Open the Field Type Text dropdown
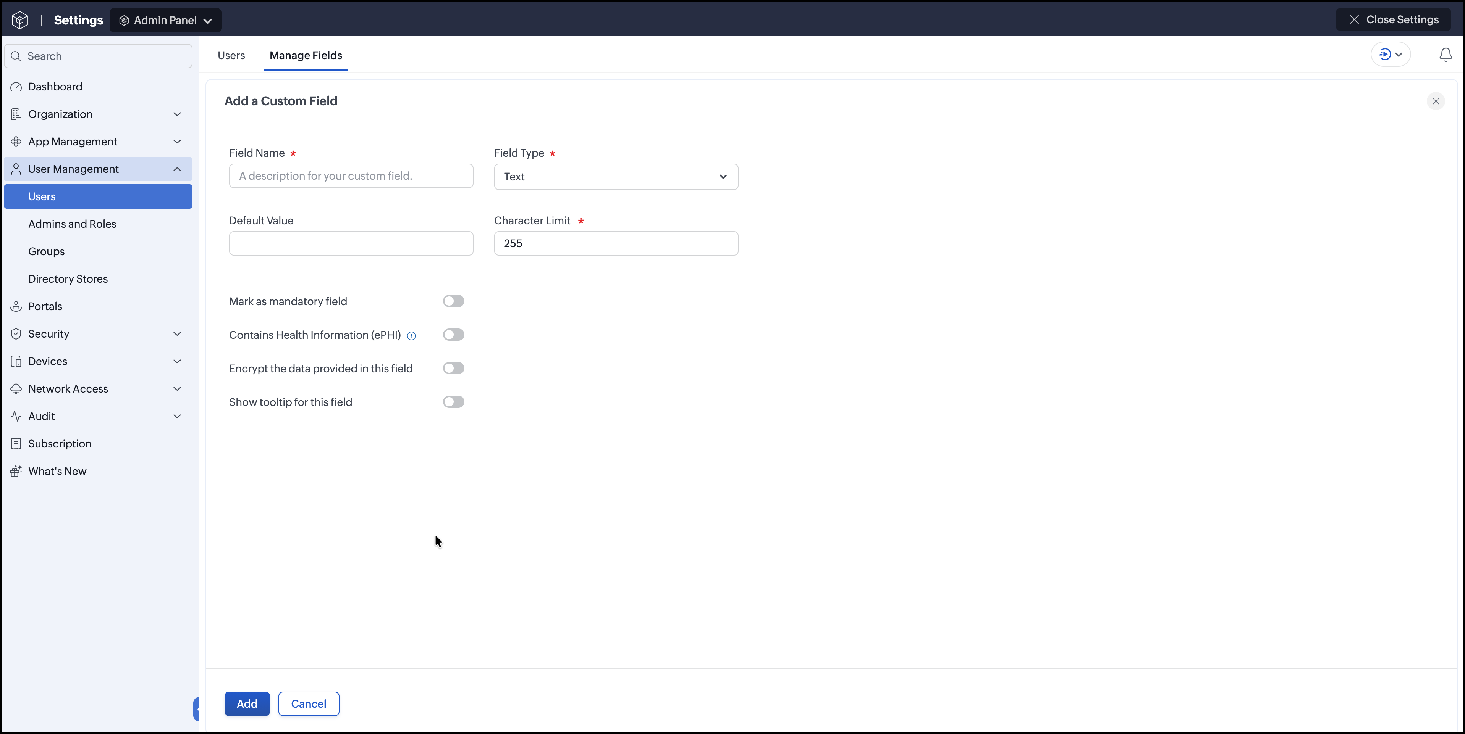Screen dimensions: 1465x734 point(616,177)
